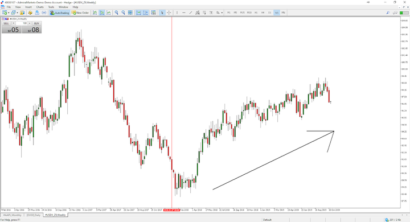Open the File menu
Image resolution: width=410 pixels, height=222 pixels.
(9, 7)
